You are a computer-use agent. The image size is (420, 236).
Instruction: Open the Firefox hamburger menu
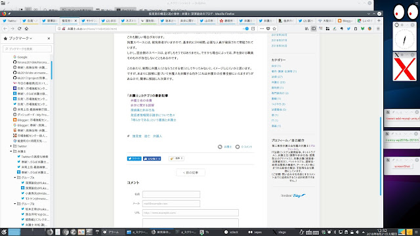coord(378,29)
